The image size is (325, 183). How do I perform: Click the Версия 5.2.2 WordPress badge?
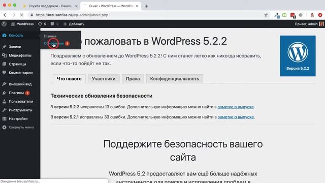298,56
